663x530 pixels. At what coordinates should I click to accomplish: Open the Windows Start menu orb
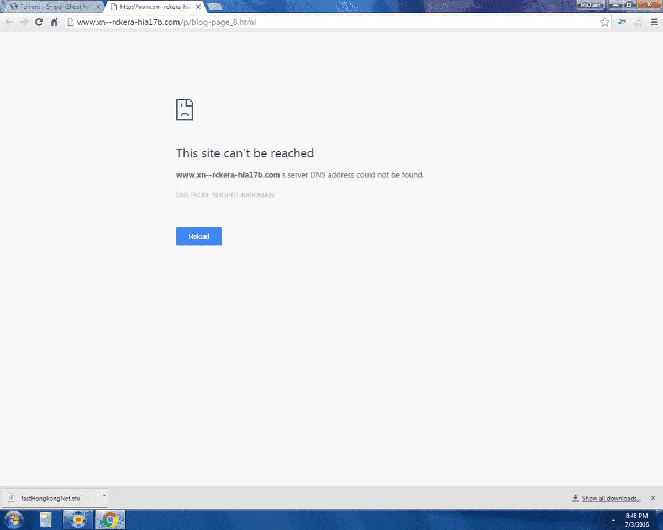(x=14, y=520)
